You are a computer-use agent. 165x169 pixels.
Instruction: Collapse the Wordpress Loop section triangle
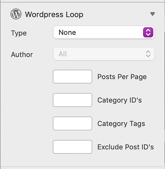coord(152,14)
